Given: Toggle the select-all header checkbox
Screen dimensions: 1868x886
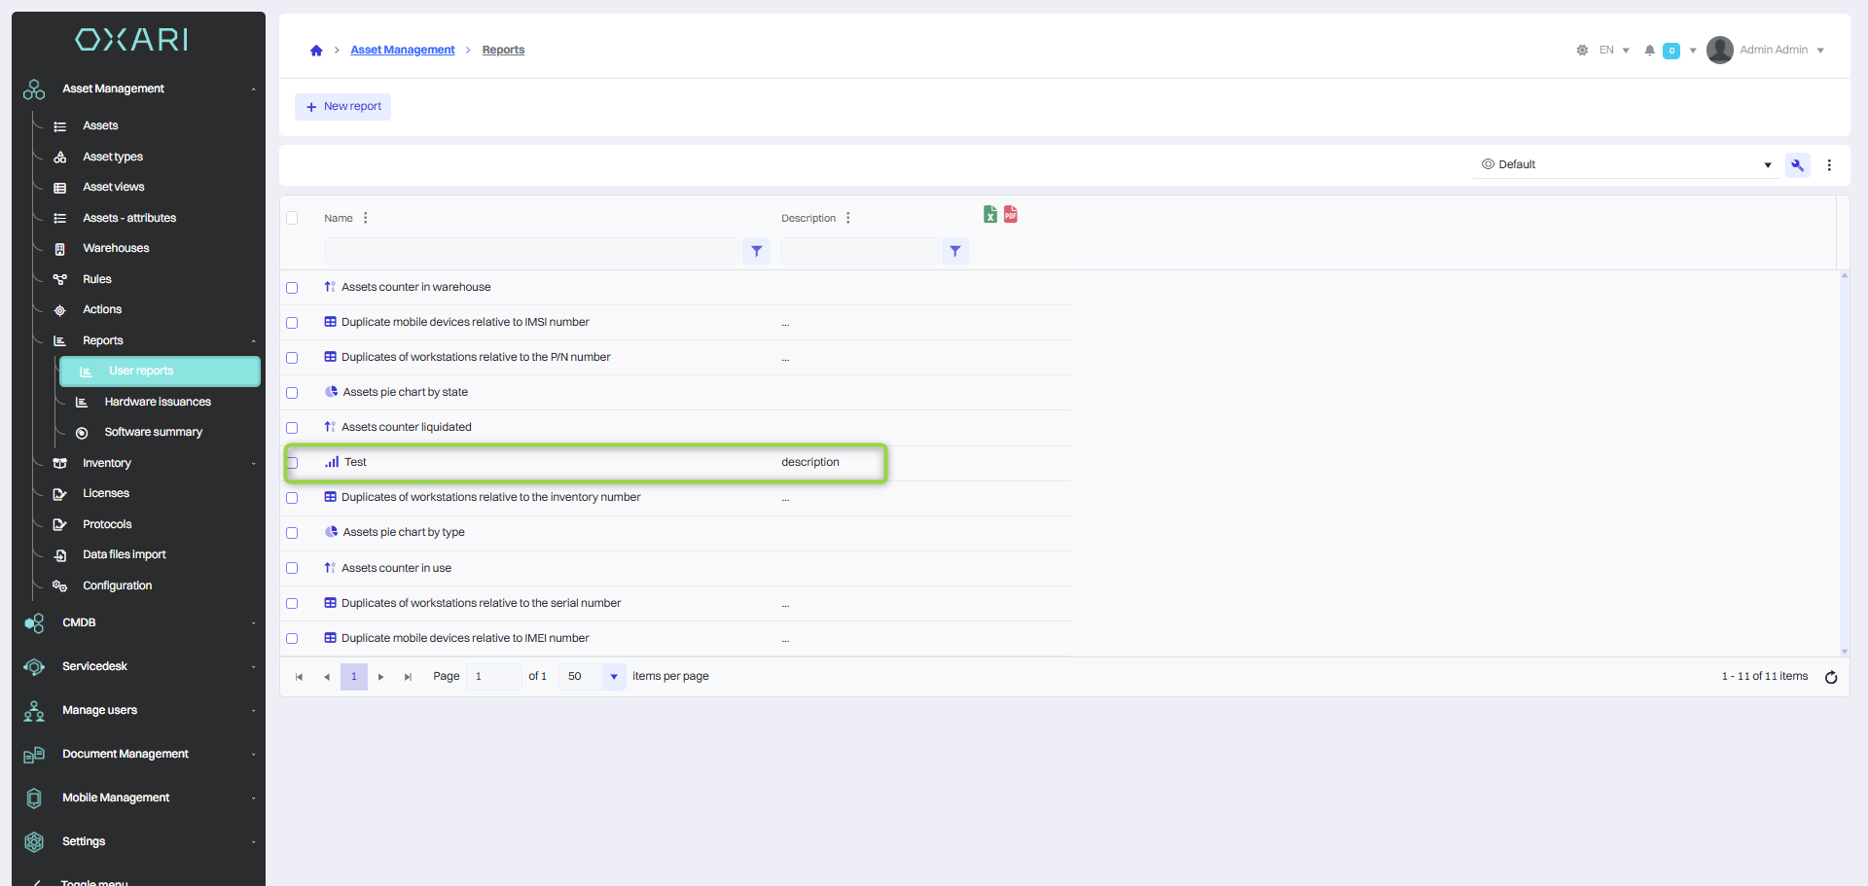Looking at the screenshot, I should [x=292, y=219].
